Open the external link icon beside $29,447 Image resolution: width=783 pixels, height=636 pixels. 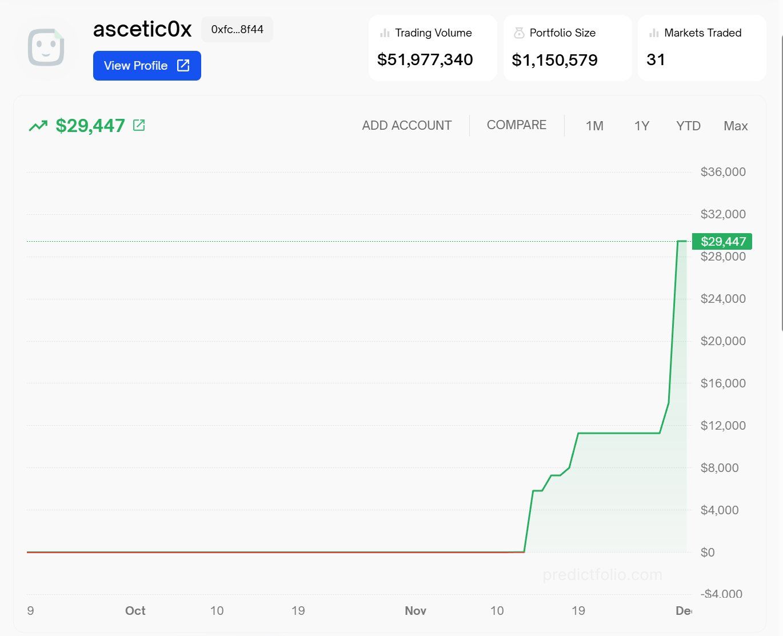(x=139, y=125)
